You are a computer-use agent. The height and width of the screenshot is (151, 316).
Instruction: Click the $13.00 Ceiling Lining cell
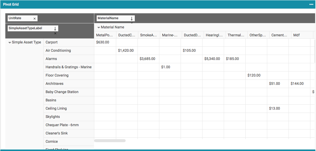[x=278, y=108]
